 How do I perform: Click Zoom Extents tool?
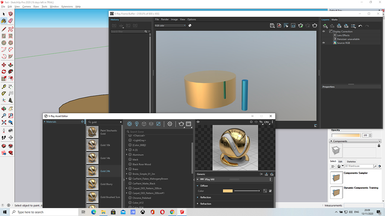point(4,122)
